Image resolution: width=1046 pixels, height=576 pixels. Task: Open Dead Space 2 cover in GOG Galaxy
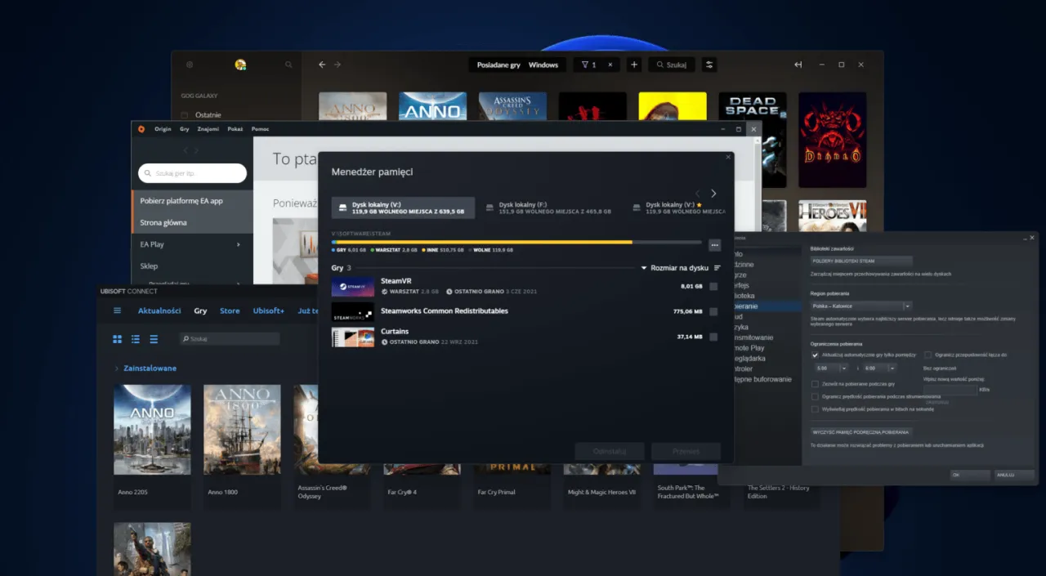point(753,140)
